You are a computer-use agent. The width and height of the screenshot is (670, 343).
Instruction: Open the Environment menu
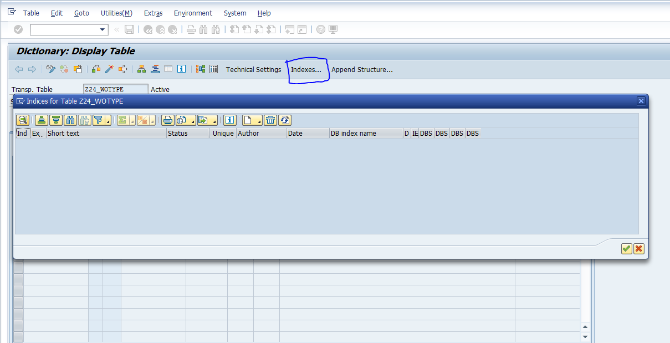click(193, 13)
